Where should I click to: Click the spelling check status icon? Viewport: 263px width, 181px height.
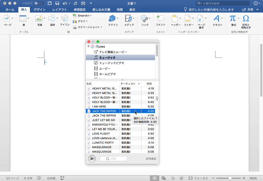click(x=39, y=178)
